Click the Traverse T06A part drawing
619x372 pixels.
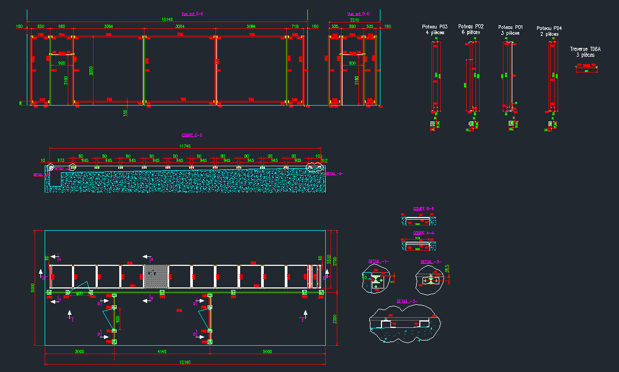(586, 69)
